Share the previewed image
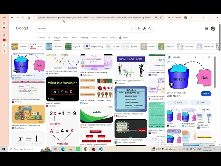 click(x=177, y=102)
